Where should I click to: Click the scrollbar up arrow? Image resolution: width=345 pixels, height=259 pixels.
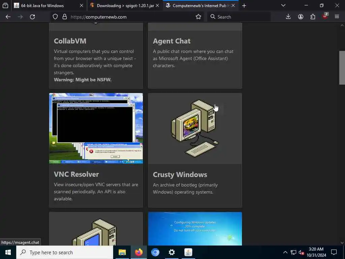click(342, 26)
